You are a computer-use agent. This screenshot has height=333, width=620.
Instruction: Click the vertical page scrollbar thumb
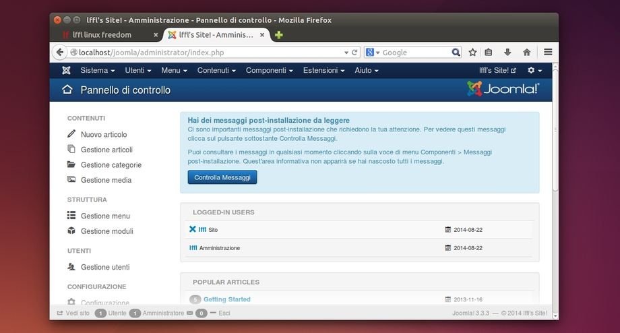coord(555,131)
